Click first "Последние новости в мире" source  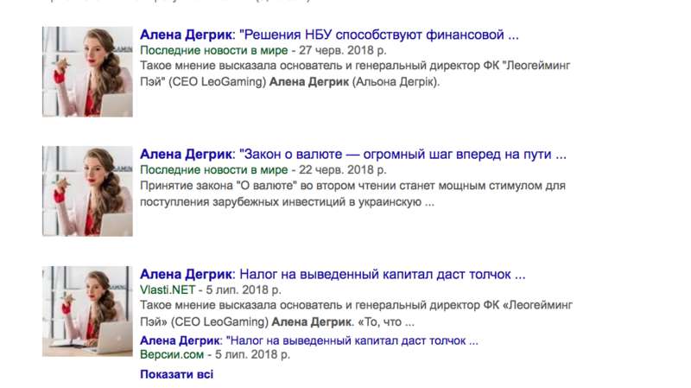click(x=213, y=51)
